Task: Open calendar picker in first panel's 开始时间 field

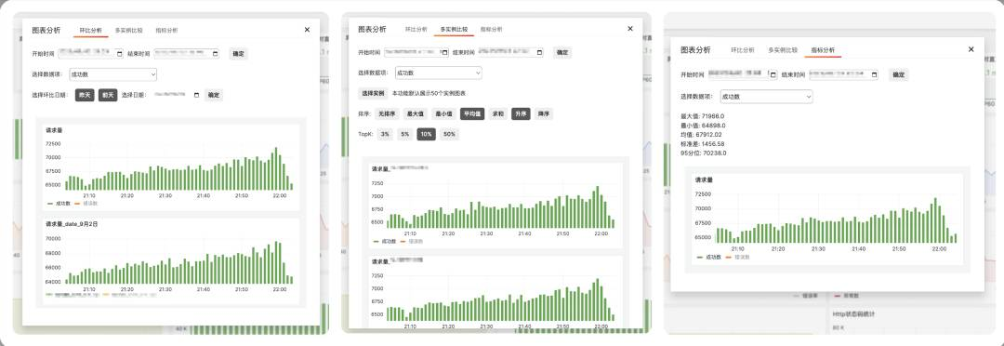Action: point(119,54)
